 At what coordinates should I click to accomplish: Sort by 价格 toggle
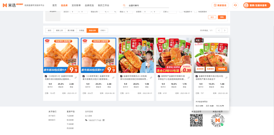103,30
